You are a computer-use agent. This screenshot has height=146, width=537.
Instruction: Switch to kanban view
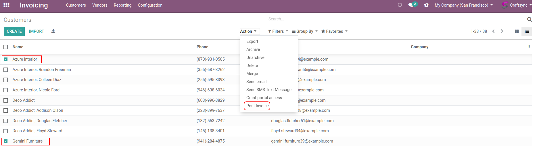(x=517, y=31)
